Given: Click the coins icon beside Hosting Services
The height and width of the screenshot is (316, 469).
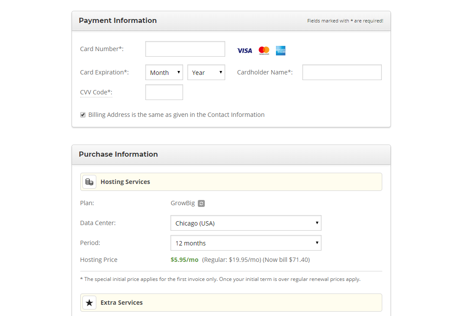Looking at the screenshot, I should pyautogui.click(x=89, y=182).
